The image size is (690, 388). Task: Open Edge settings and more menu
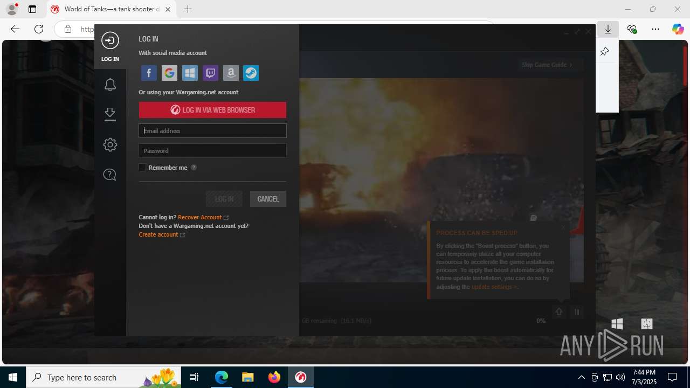click(655, 30)
